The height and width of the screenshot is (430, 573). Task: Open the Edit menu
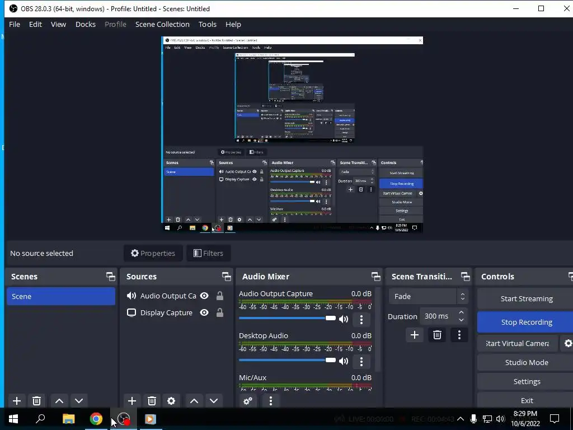[x=35, y=24]
